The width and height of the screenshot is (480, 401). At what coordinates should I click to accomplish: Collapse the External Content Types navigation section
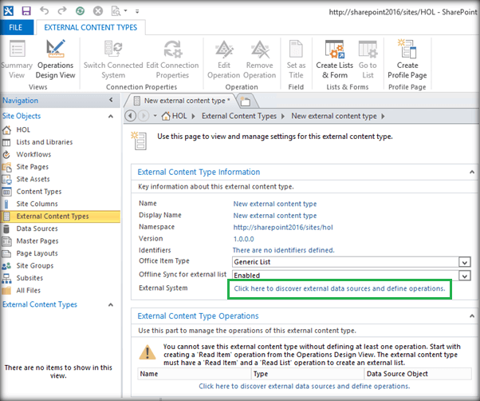pyautogui.click(x=111, y=304)
